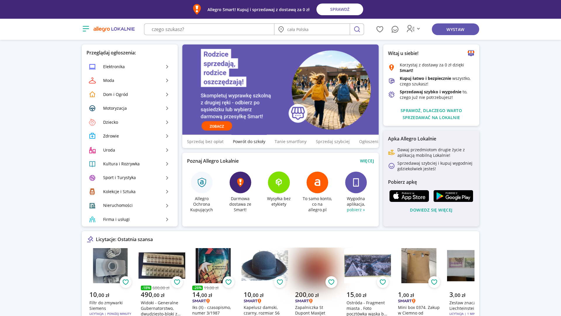Open the Firma i usługi category label

coord(116,219)
